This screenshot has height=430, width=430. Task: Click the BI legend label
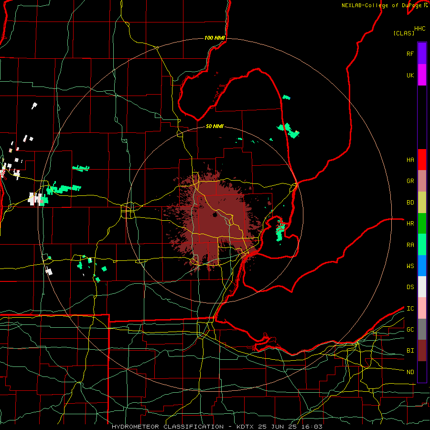[x=410, y=351]
